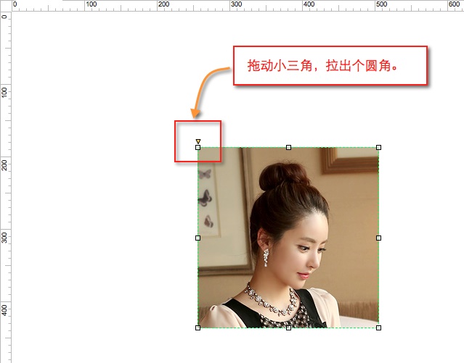Select the bottom-right resize handle of the photo
The width and height of the screenshot is (464, 363).
tap(378, 327)
